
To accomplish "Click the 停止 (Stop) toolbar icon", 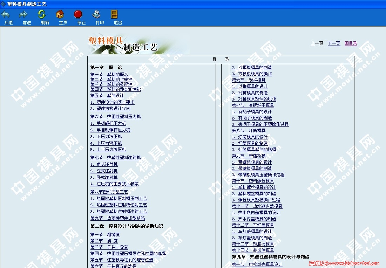I will click(x=78, y=16).
